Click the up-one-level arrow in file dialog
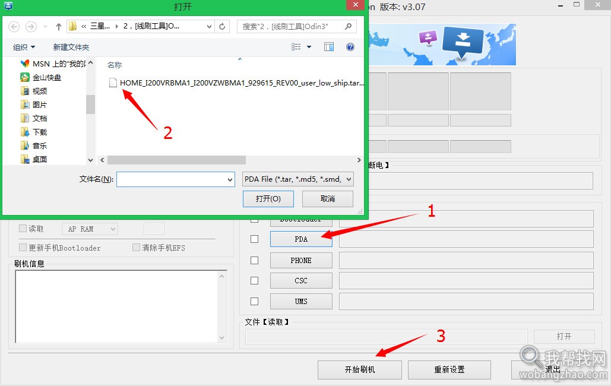 pyautogui.click(x=59, y=26)
